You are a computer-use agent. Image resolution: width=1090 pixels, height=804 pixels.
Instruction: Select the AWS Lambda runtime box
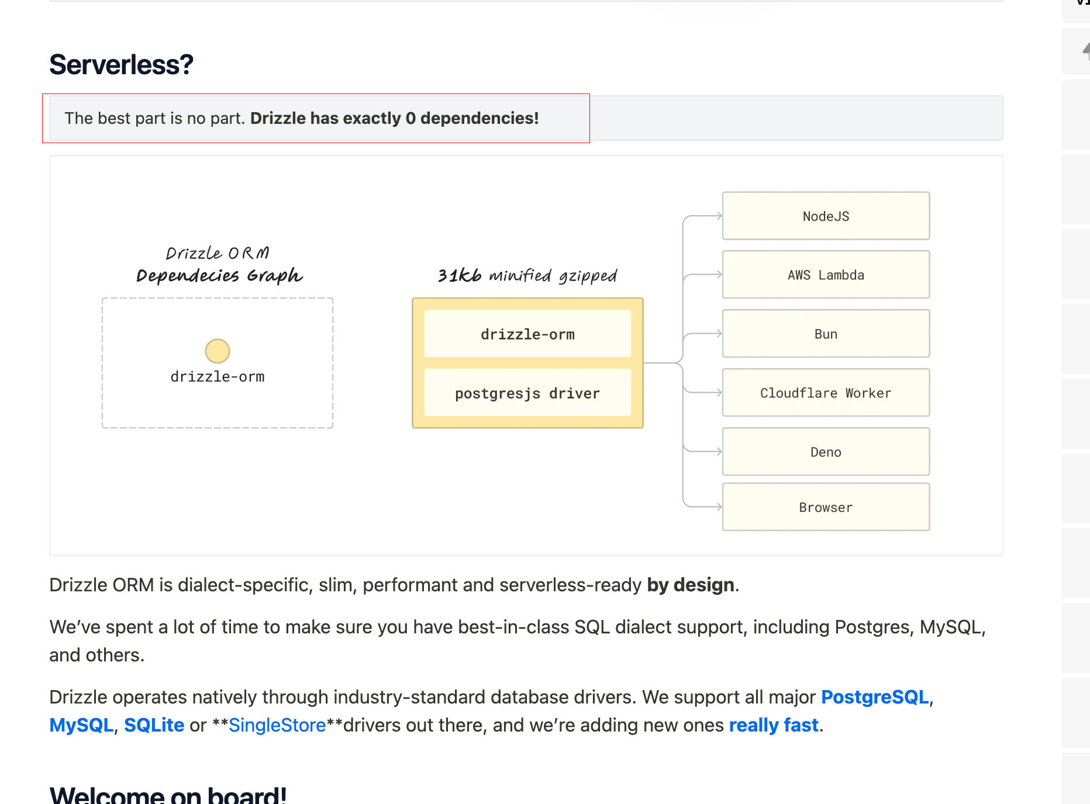pyautogui.click(x=826, y=275)
